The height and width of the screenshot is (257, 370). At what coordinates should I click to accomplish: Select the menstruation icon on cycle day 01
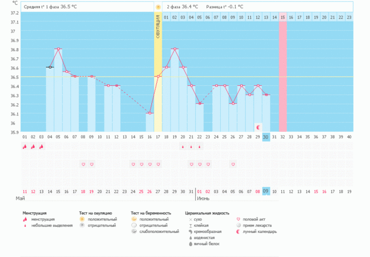coord(25,147)
